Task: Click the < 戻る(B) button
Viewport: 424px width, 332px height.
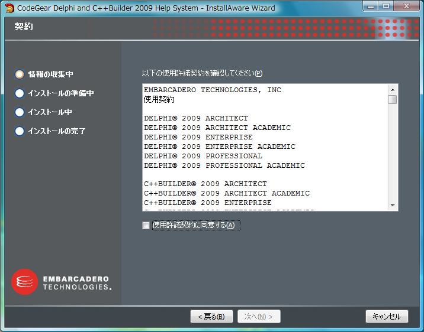Action: 211,317
